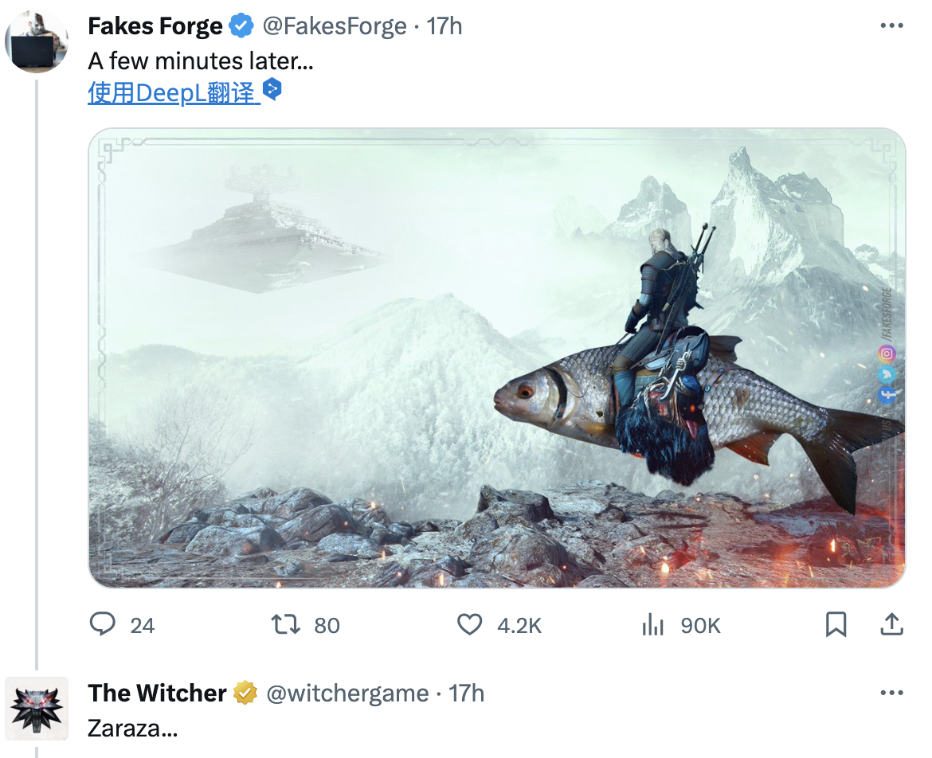Open more options on Fakes Forge tweet
Screen dimensions: 932x758
[x=891, y=25]
